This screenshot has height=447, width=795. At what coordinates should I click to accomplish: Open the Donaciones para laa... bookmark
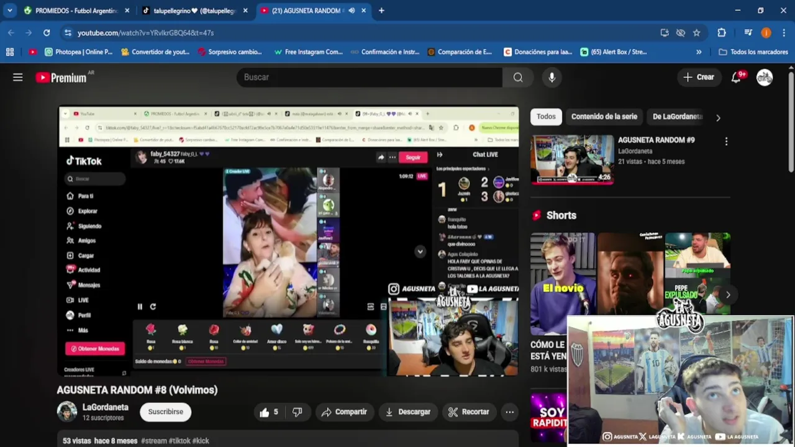pyautogui.click(x=538, y=52)
